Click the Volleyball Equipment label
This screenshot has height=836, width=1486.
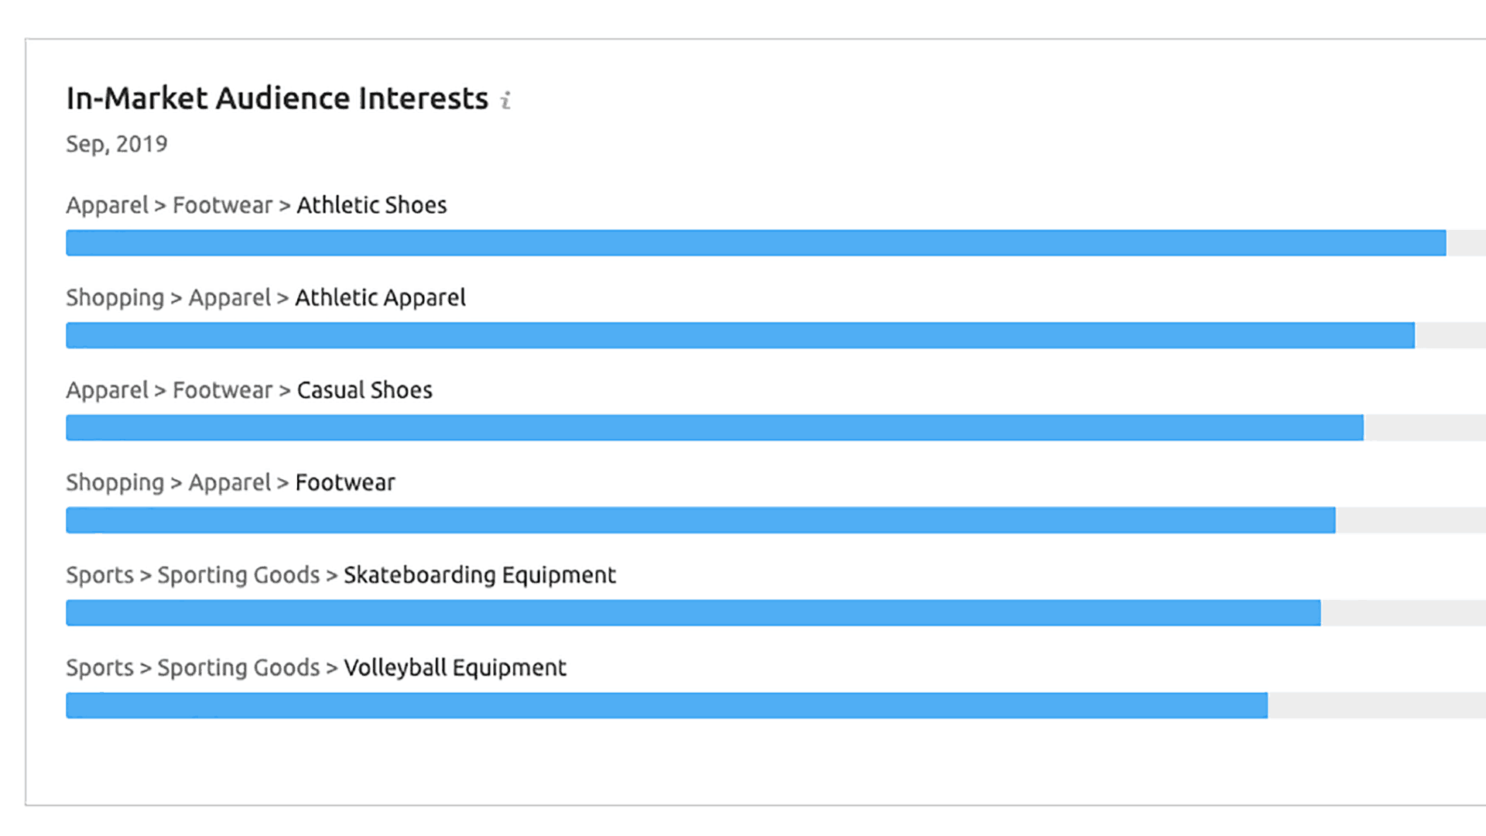[x=455, y=668]
